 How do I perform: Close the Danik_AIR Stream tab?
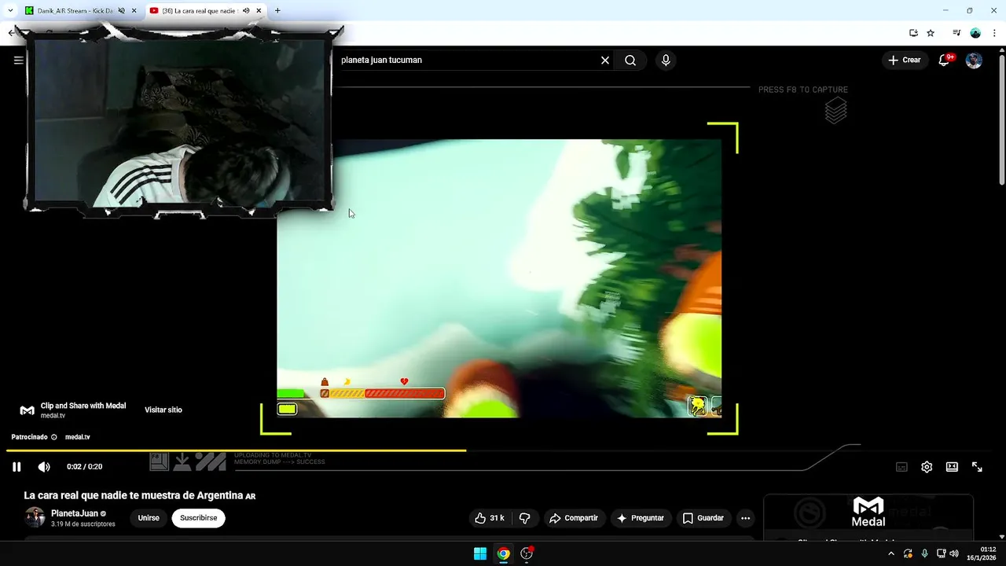coord(134,11)
